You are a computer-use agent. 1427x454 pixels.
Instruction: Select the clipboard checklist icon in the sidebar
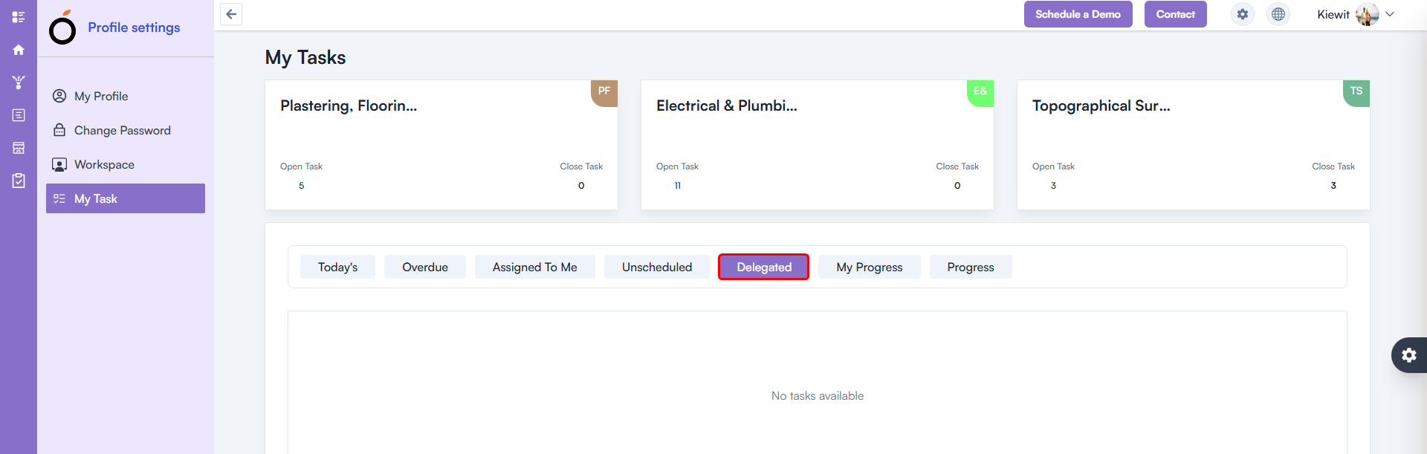point(19,181)
